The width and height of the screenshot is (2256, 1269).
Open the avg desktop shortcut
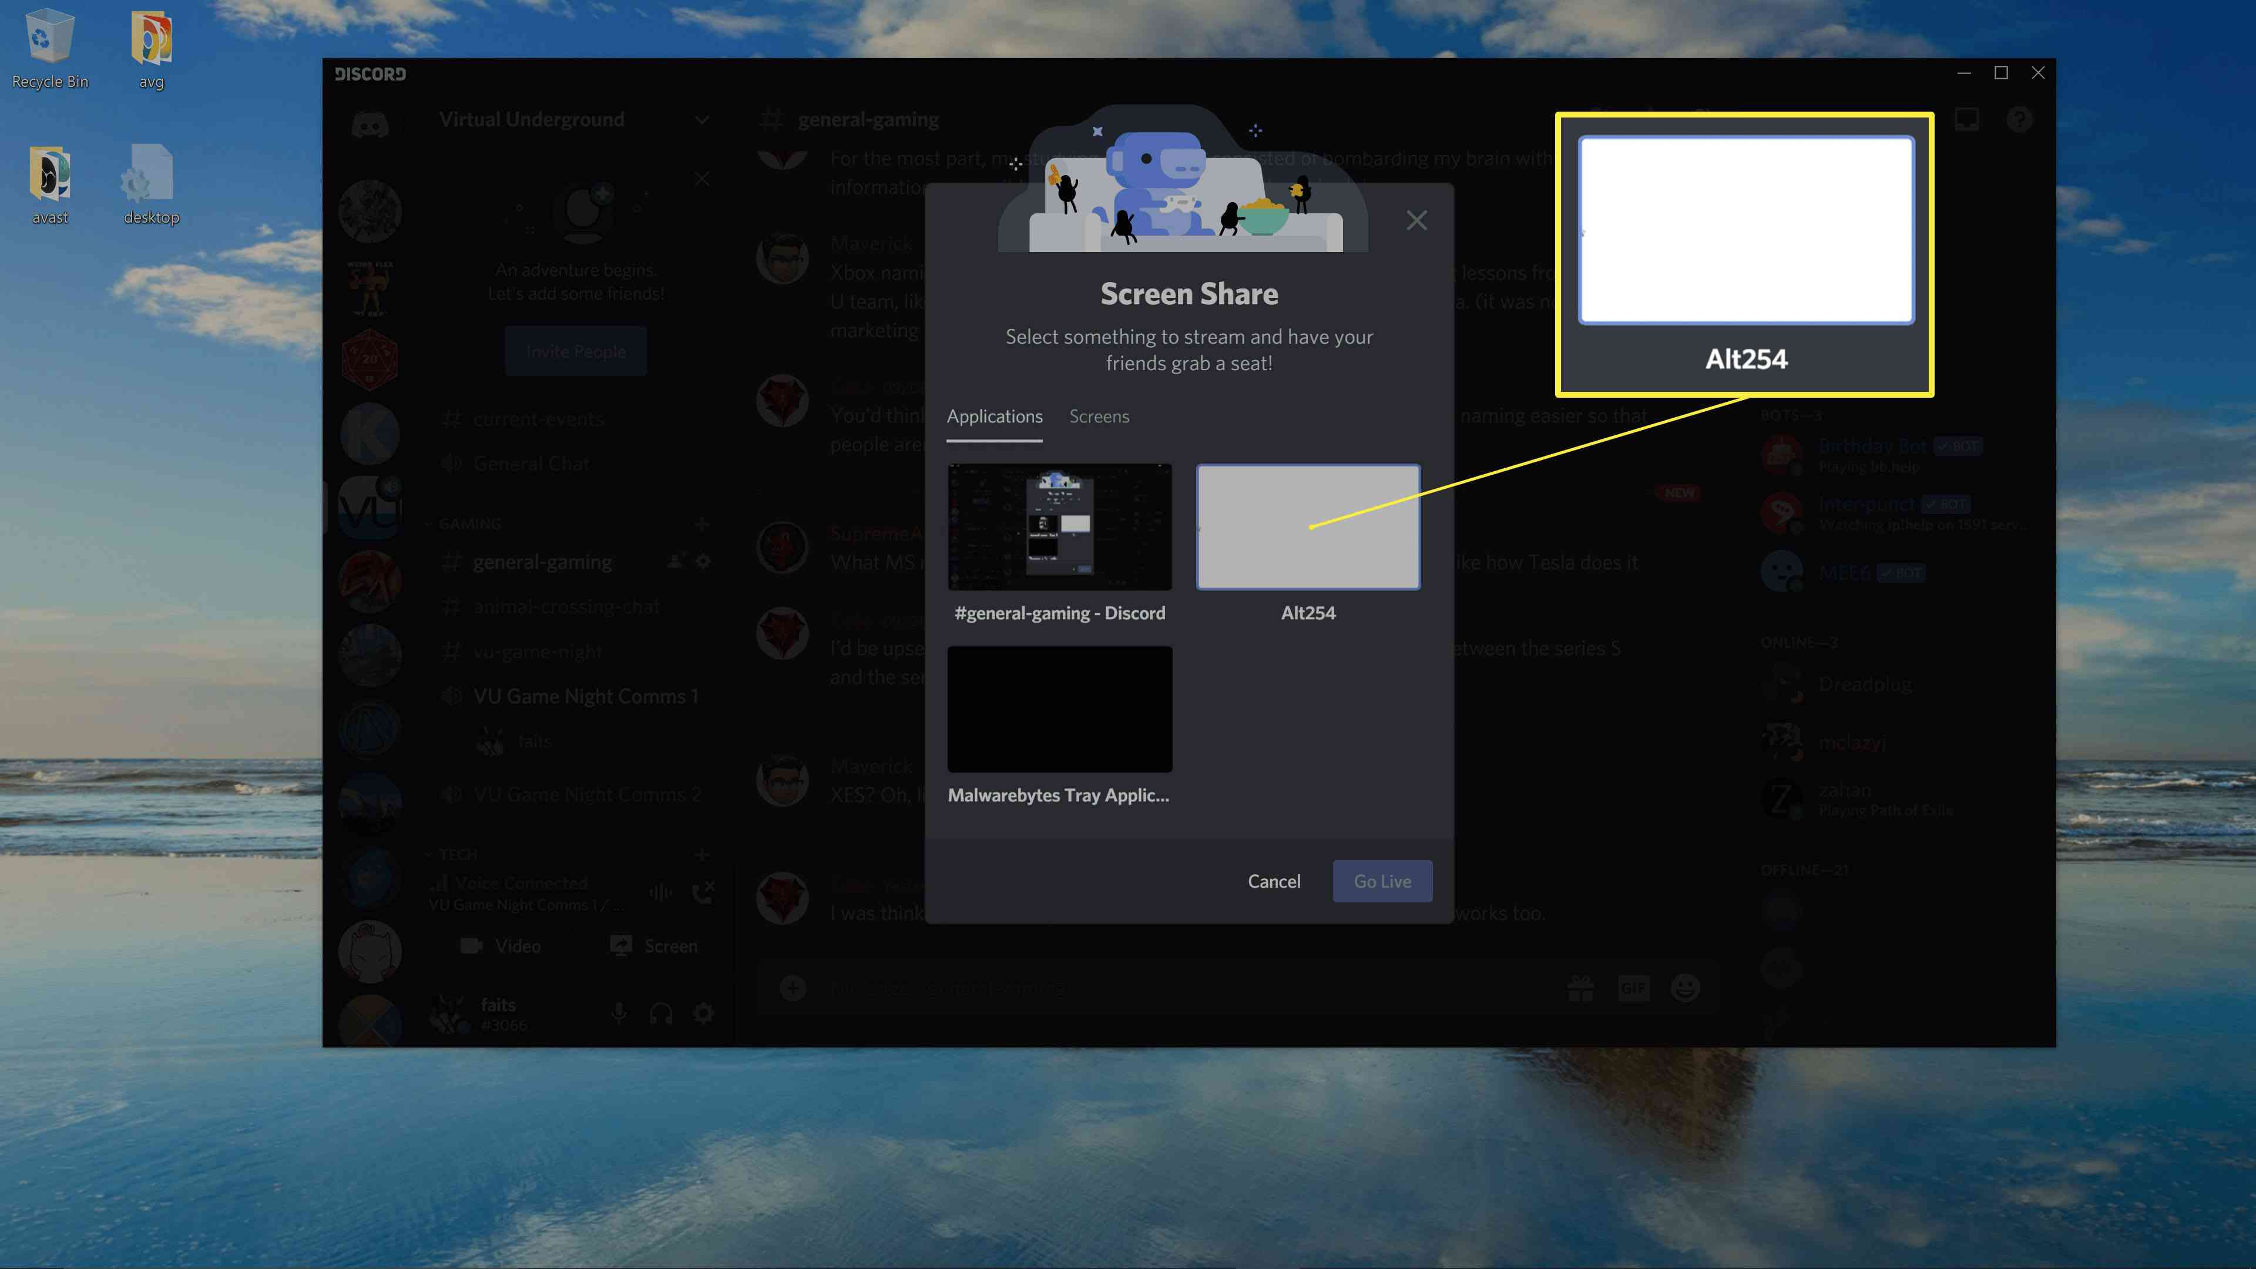point(152,49)
